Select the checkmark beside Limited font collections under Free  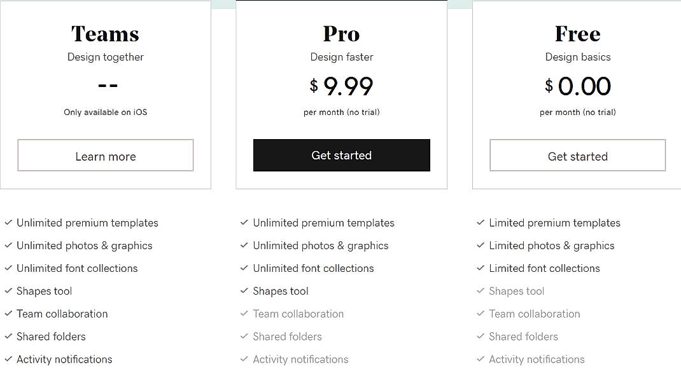481,268
